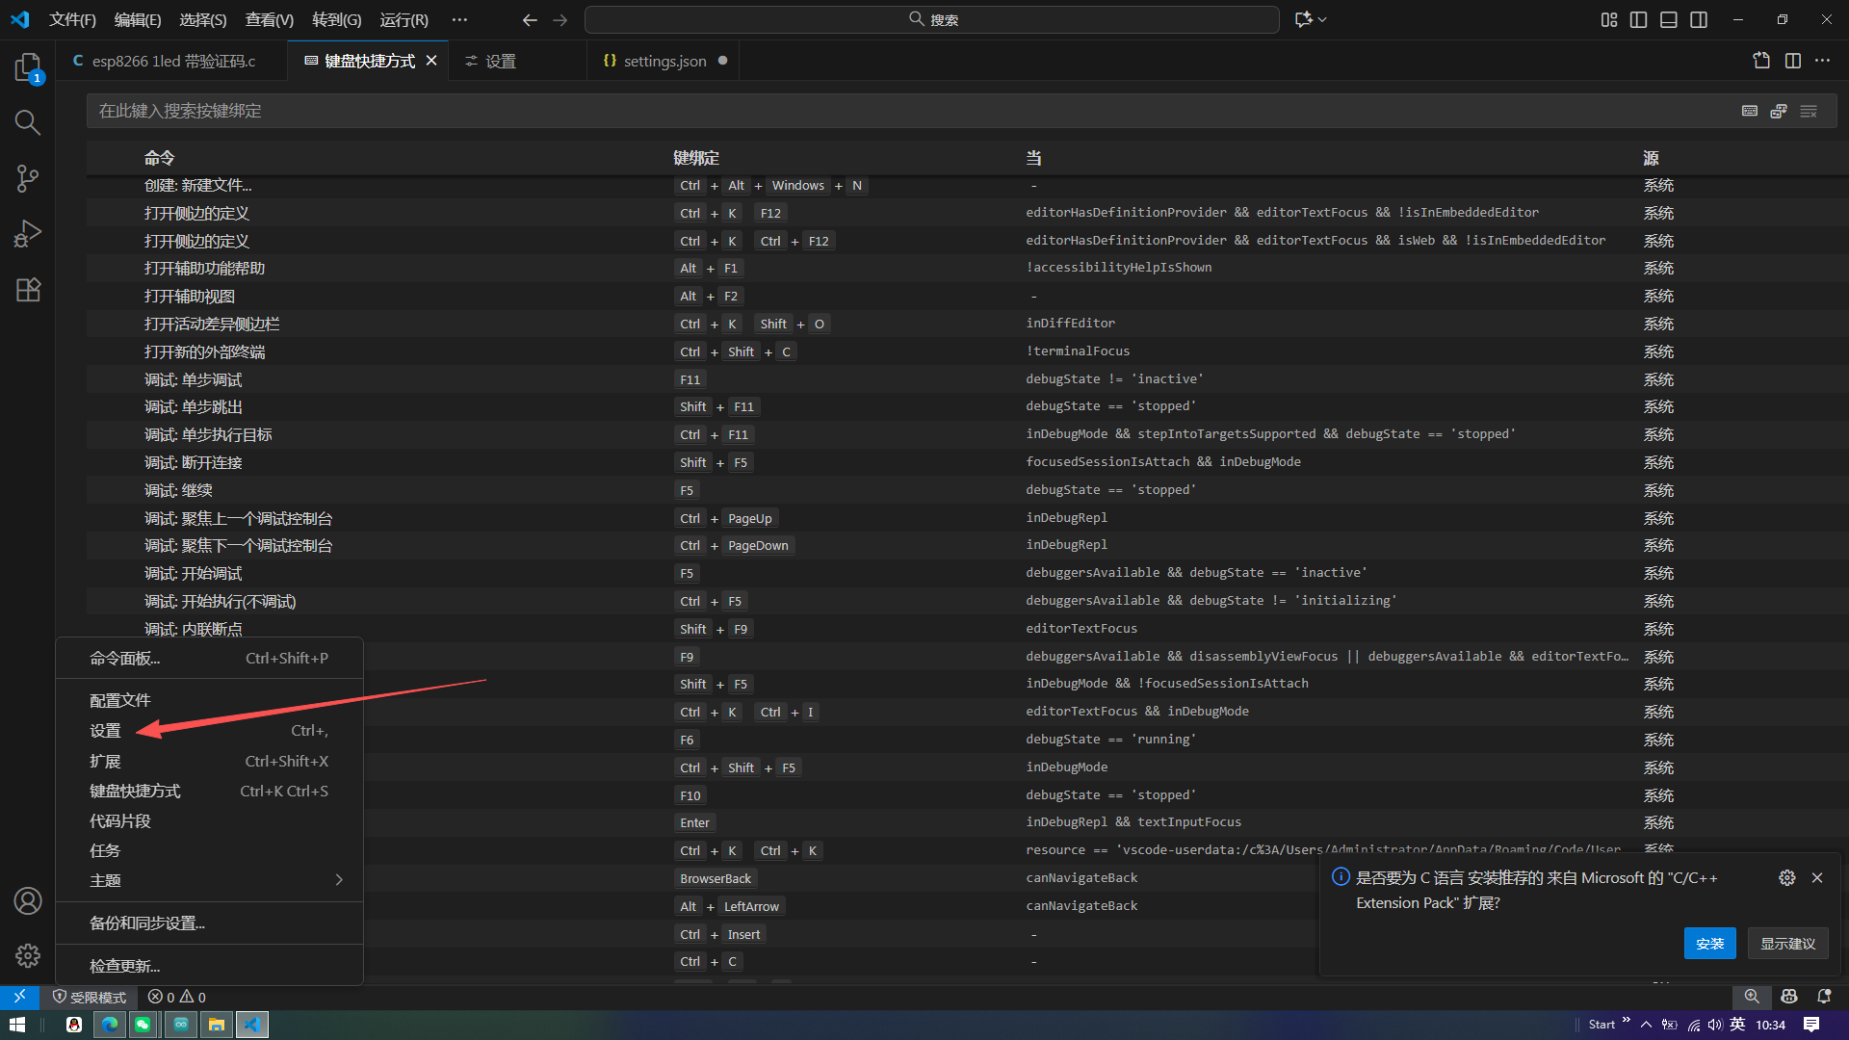Toggle the primary side bar layout button

tap(1638, 19)
